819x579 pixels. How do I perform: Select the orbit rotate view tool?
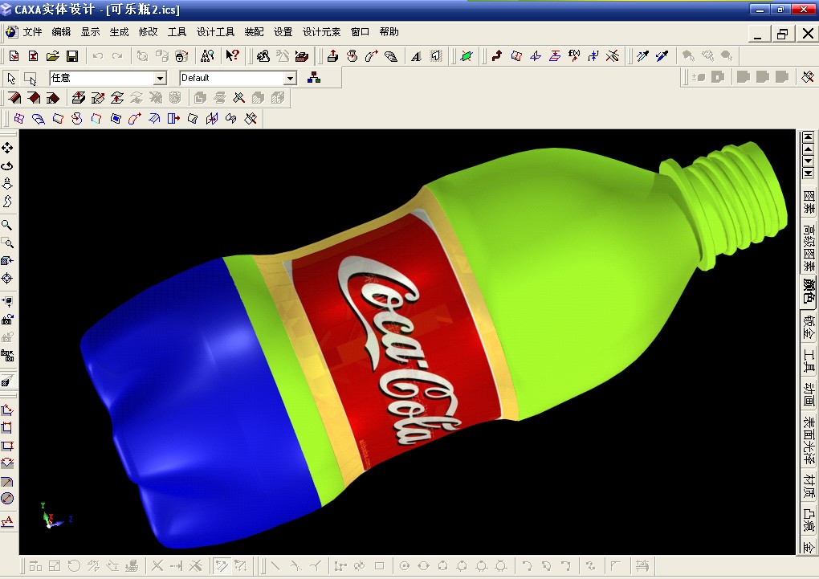click(6, 166)
